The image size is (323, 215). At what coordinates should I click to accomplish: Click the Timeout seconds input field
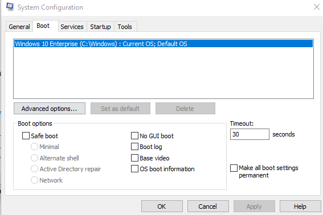tap(250, 134)
